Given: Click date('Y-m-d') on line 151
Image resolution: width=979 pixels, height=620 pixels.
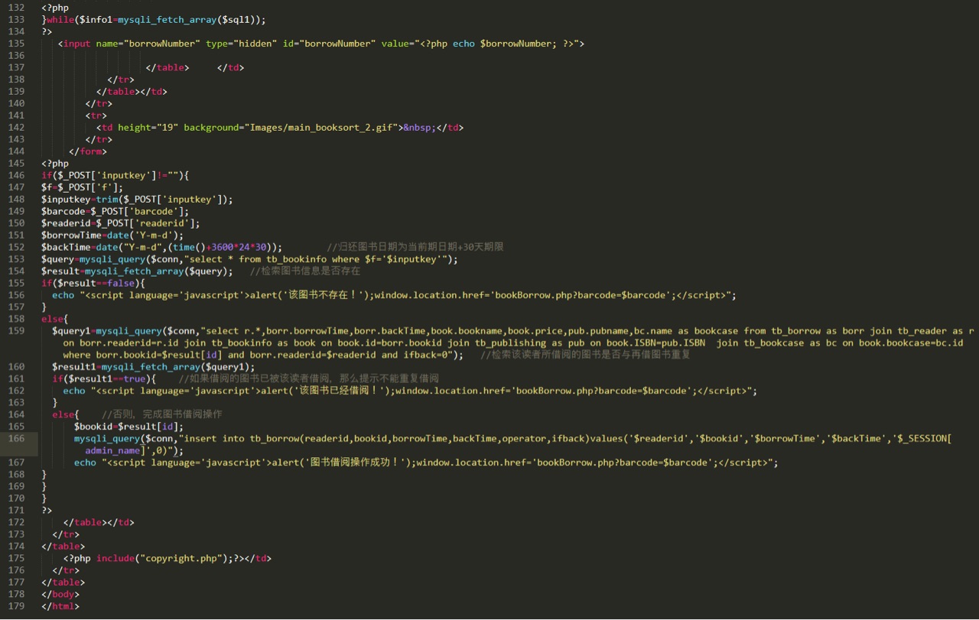Looking at the screenshot, I should [143, 235].
